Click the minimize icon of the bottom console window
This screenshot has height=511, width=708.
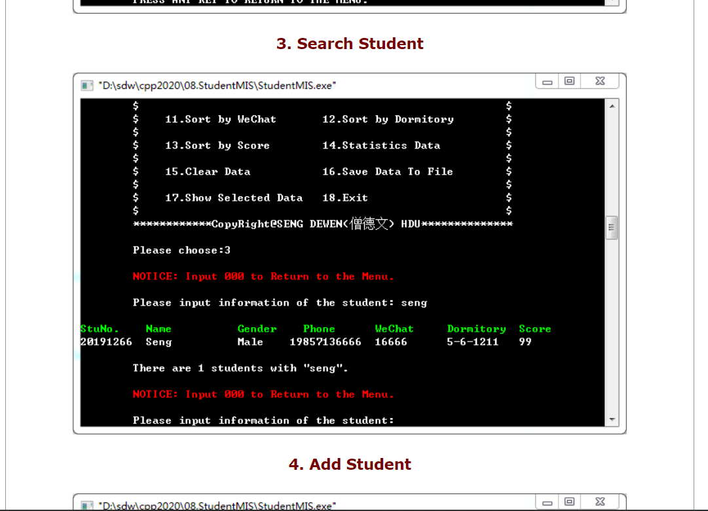pyautogui.click(x=546, y=501)
